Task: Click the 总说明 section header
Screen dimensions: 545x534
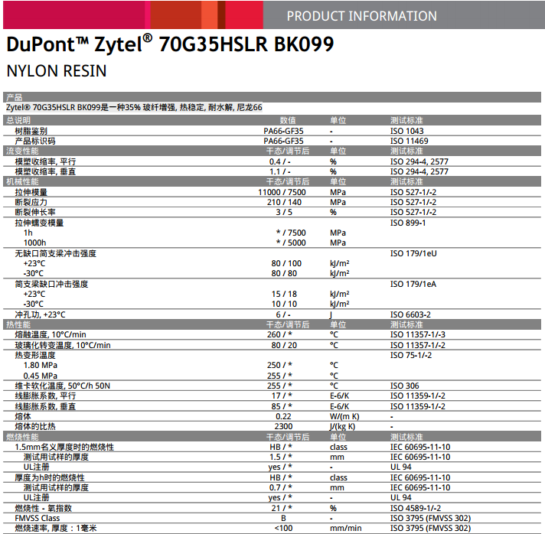Action: point(18,120)
